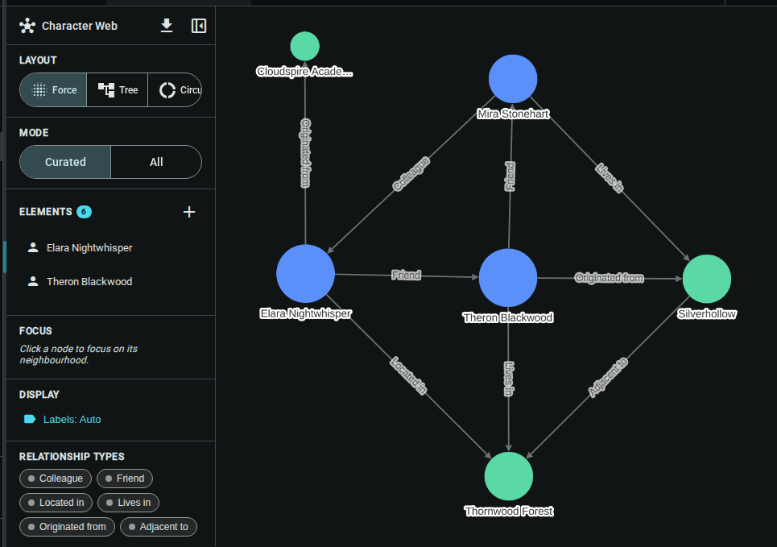777x547 pixels.
Task: Click the download graph icon
Action: (x=167, y=26)
